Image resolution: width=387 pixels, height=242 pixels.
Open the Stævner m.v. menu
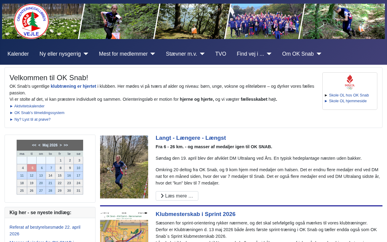(181, 54)
